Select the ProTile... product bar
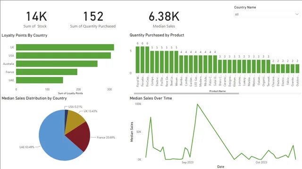 click(162, 62)
